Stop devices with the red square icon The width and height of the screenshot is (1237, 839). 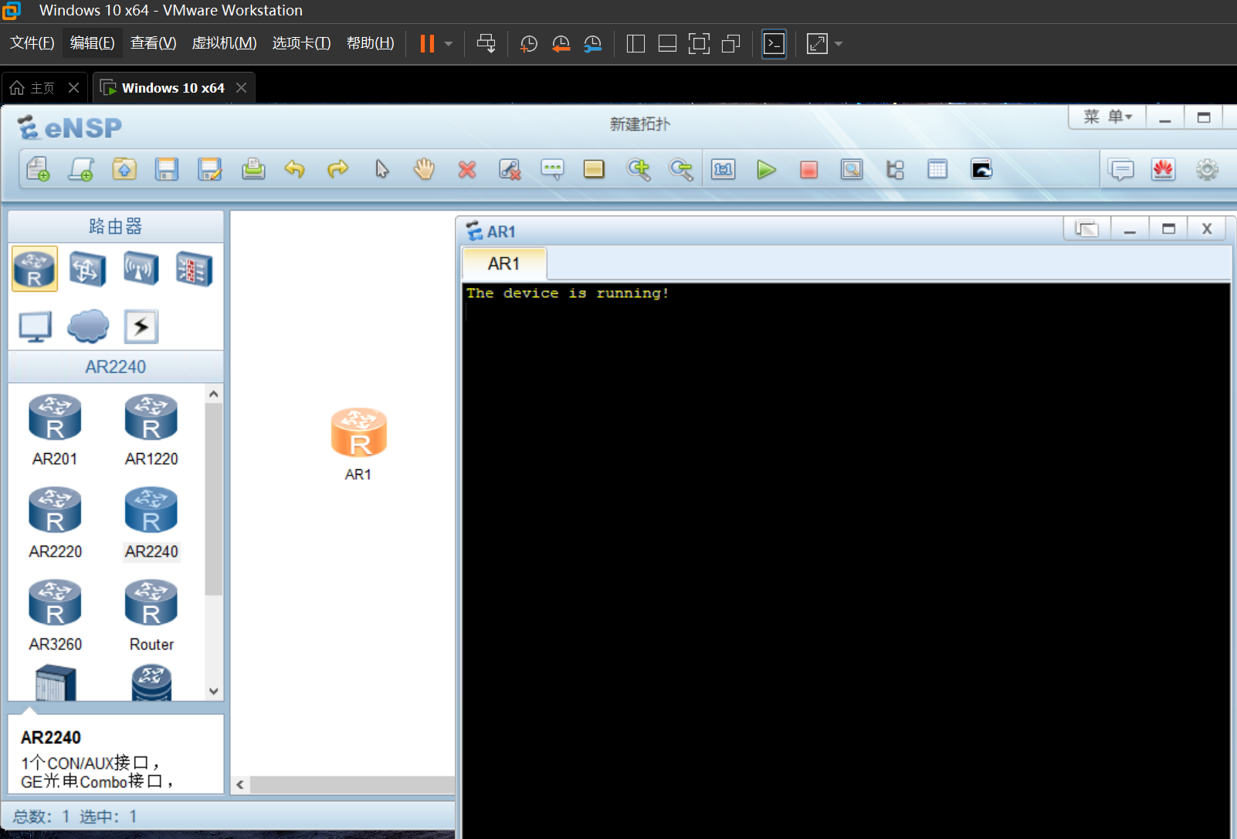808,169
